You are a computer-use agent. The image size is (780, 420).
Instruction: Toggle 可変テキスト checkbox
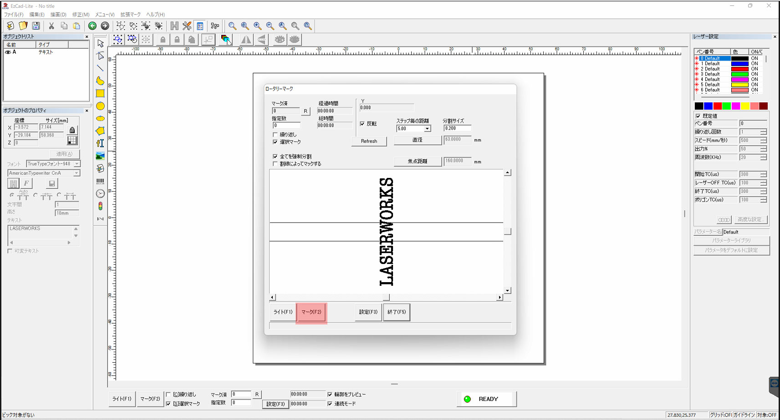tap(10, 251)
